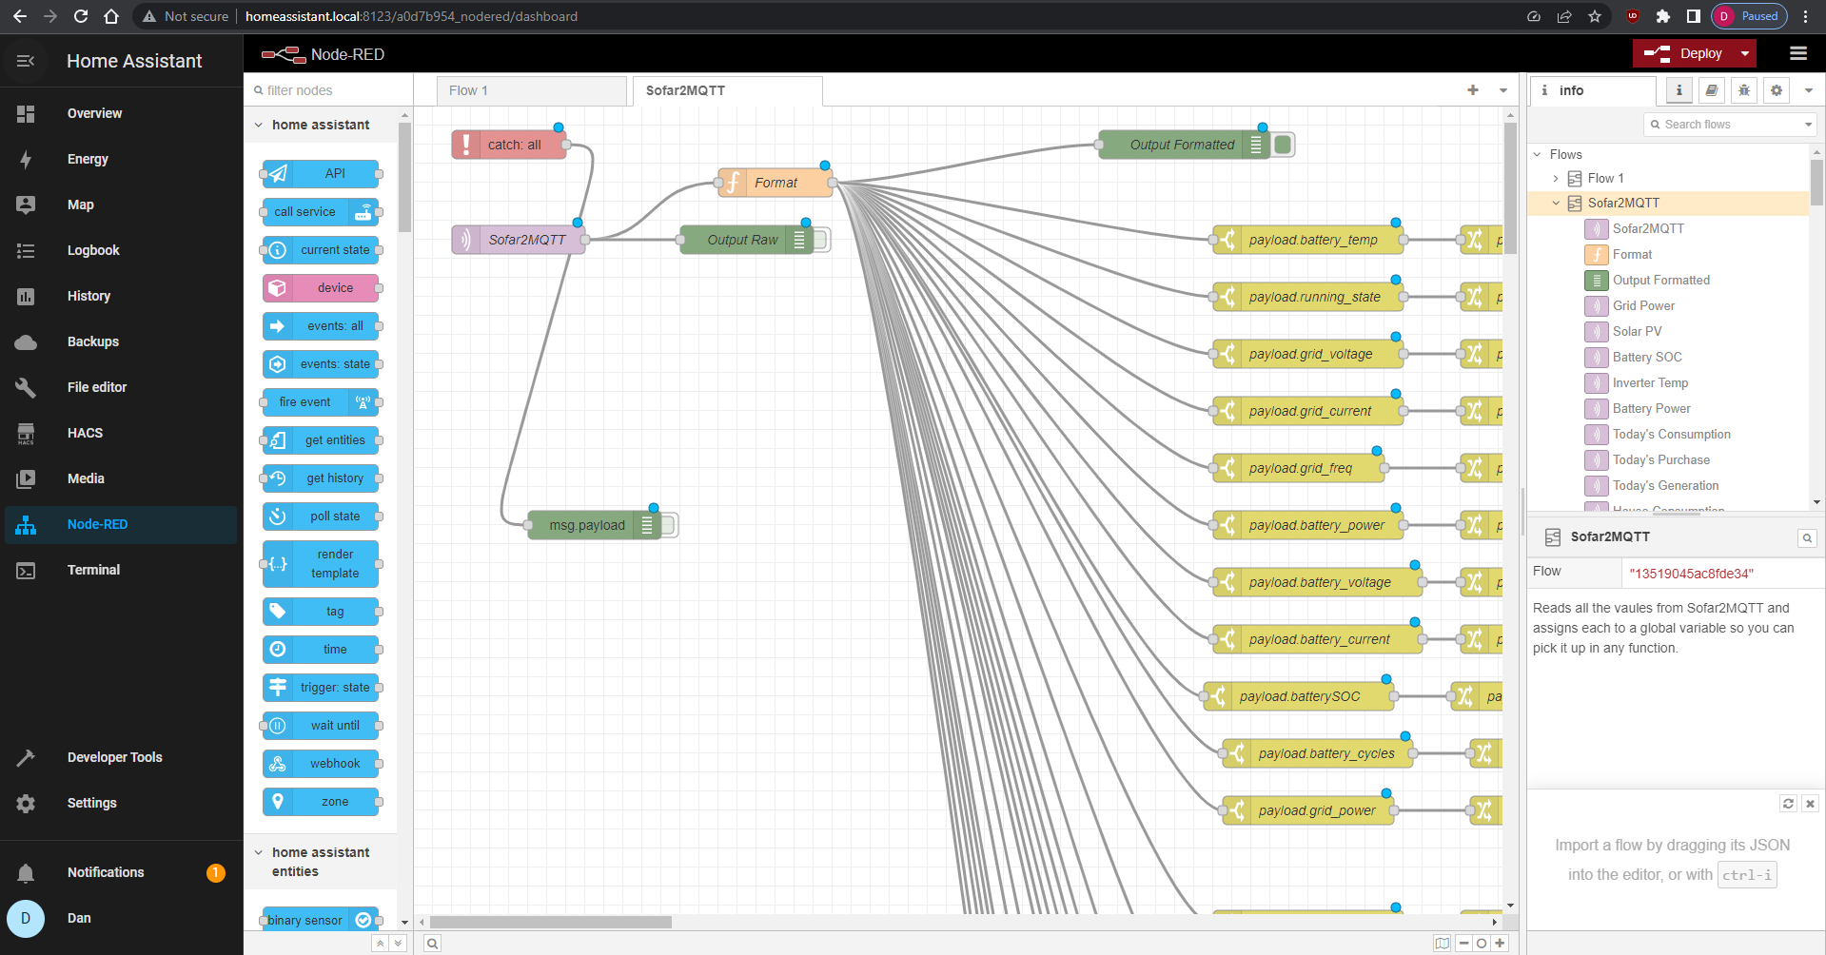The width and height of the screenshot is (1826, 955).
Task: Collapse the Home Assistant sidebar menu icon
Action: [26, 61]
